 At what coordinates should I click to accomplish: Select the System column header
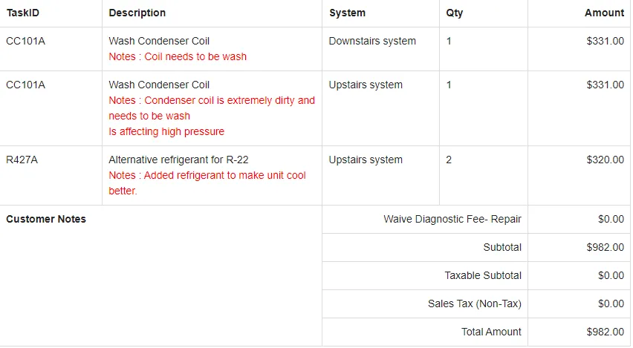point(347,13)
